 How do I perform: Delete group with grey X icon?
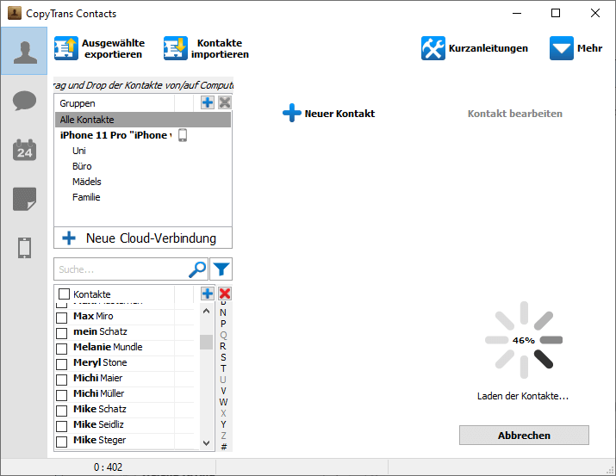225,102
